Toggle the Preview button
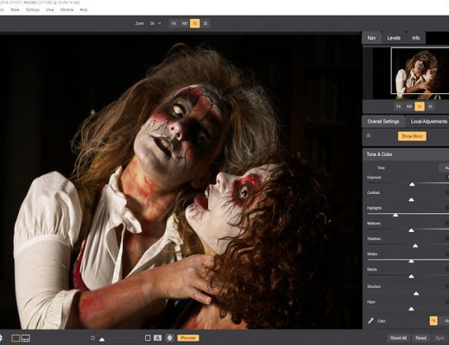The width and height of the screenshot is (449, 345). coord(188,338)
